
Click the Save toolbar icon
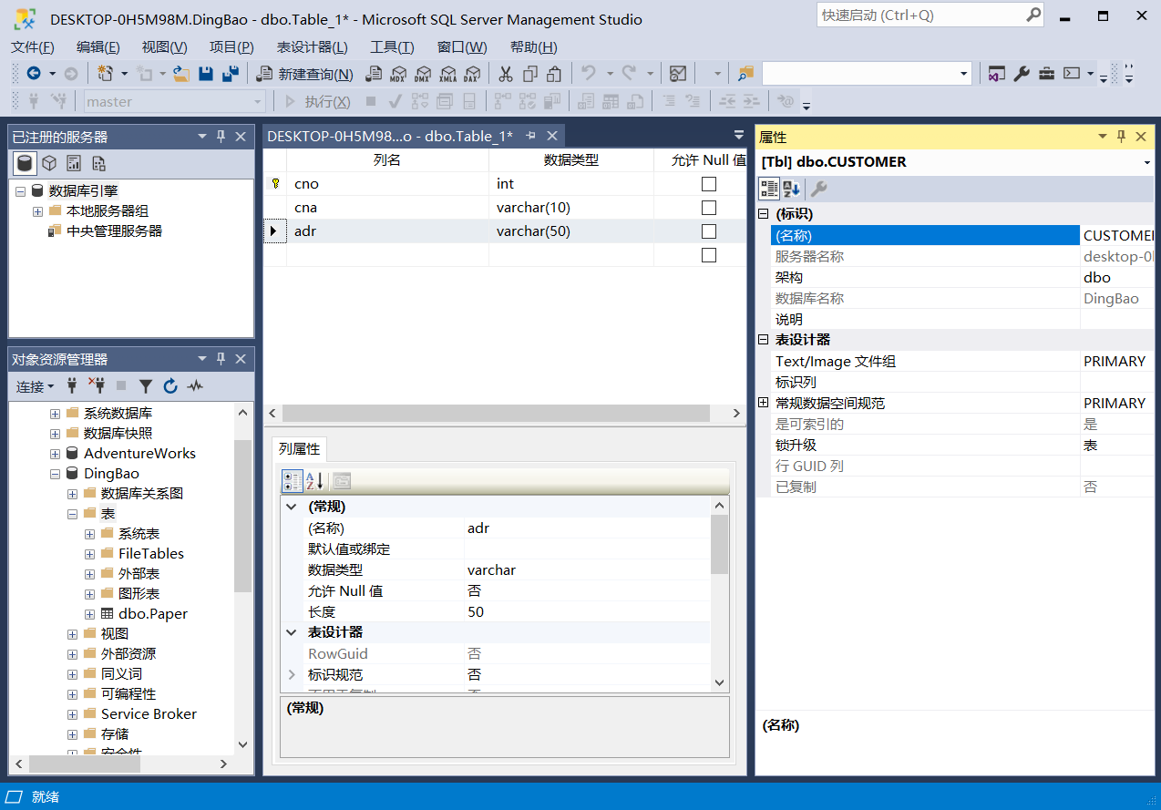click(205, 74)
